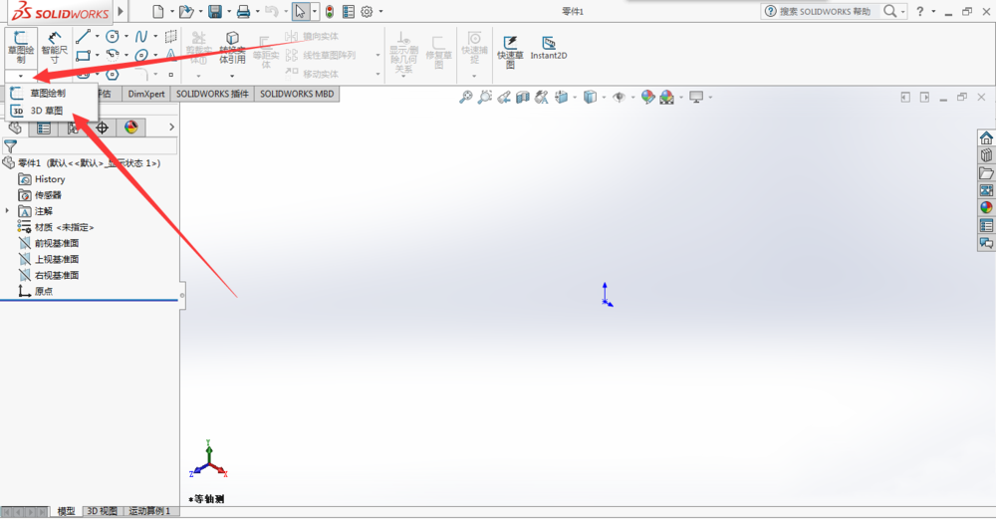Image resolution: width=996 pixels, height=519 pixels.
Task: Expand the manager tabs chevron arrow
Action: (x=171, y=128)
